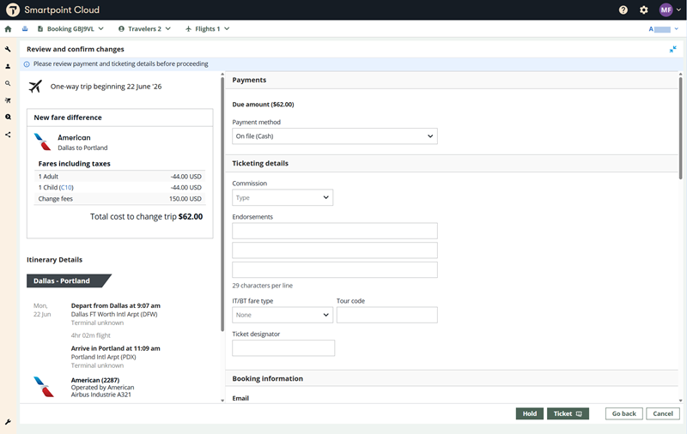Open the Payment method dropdown

pos(335,136)
